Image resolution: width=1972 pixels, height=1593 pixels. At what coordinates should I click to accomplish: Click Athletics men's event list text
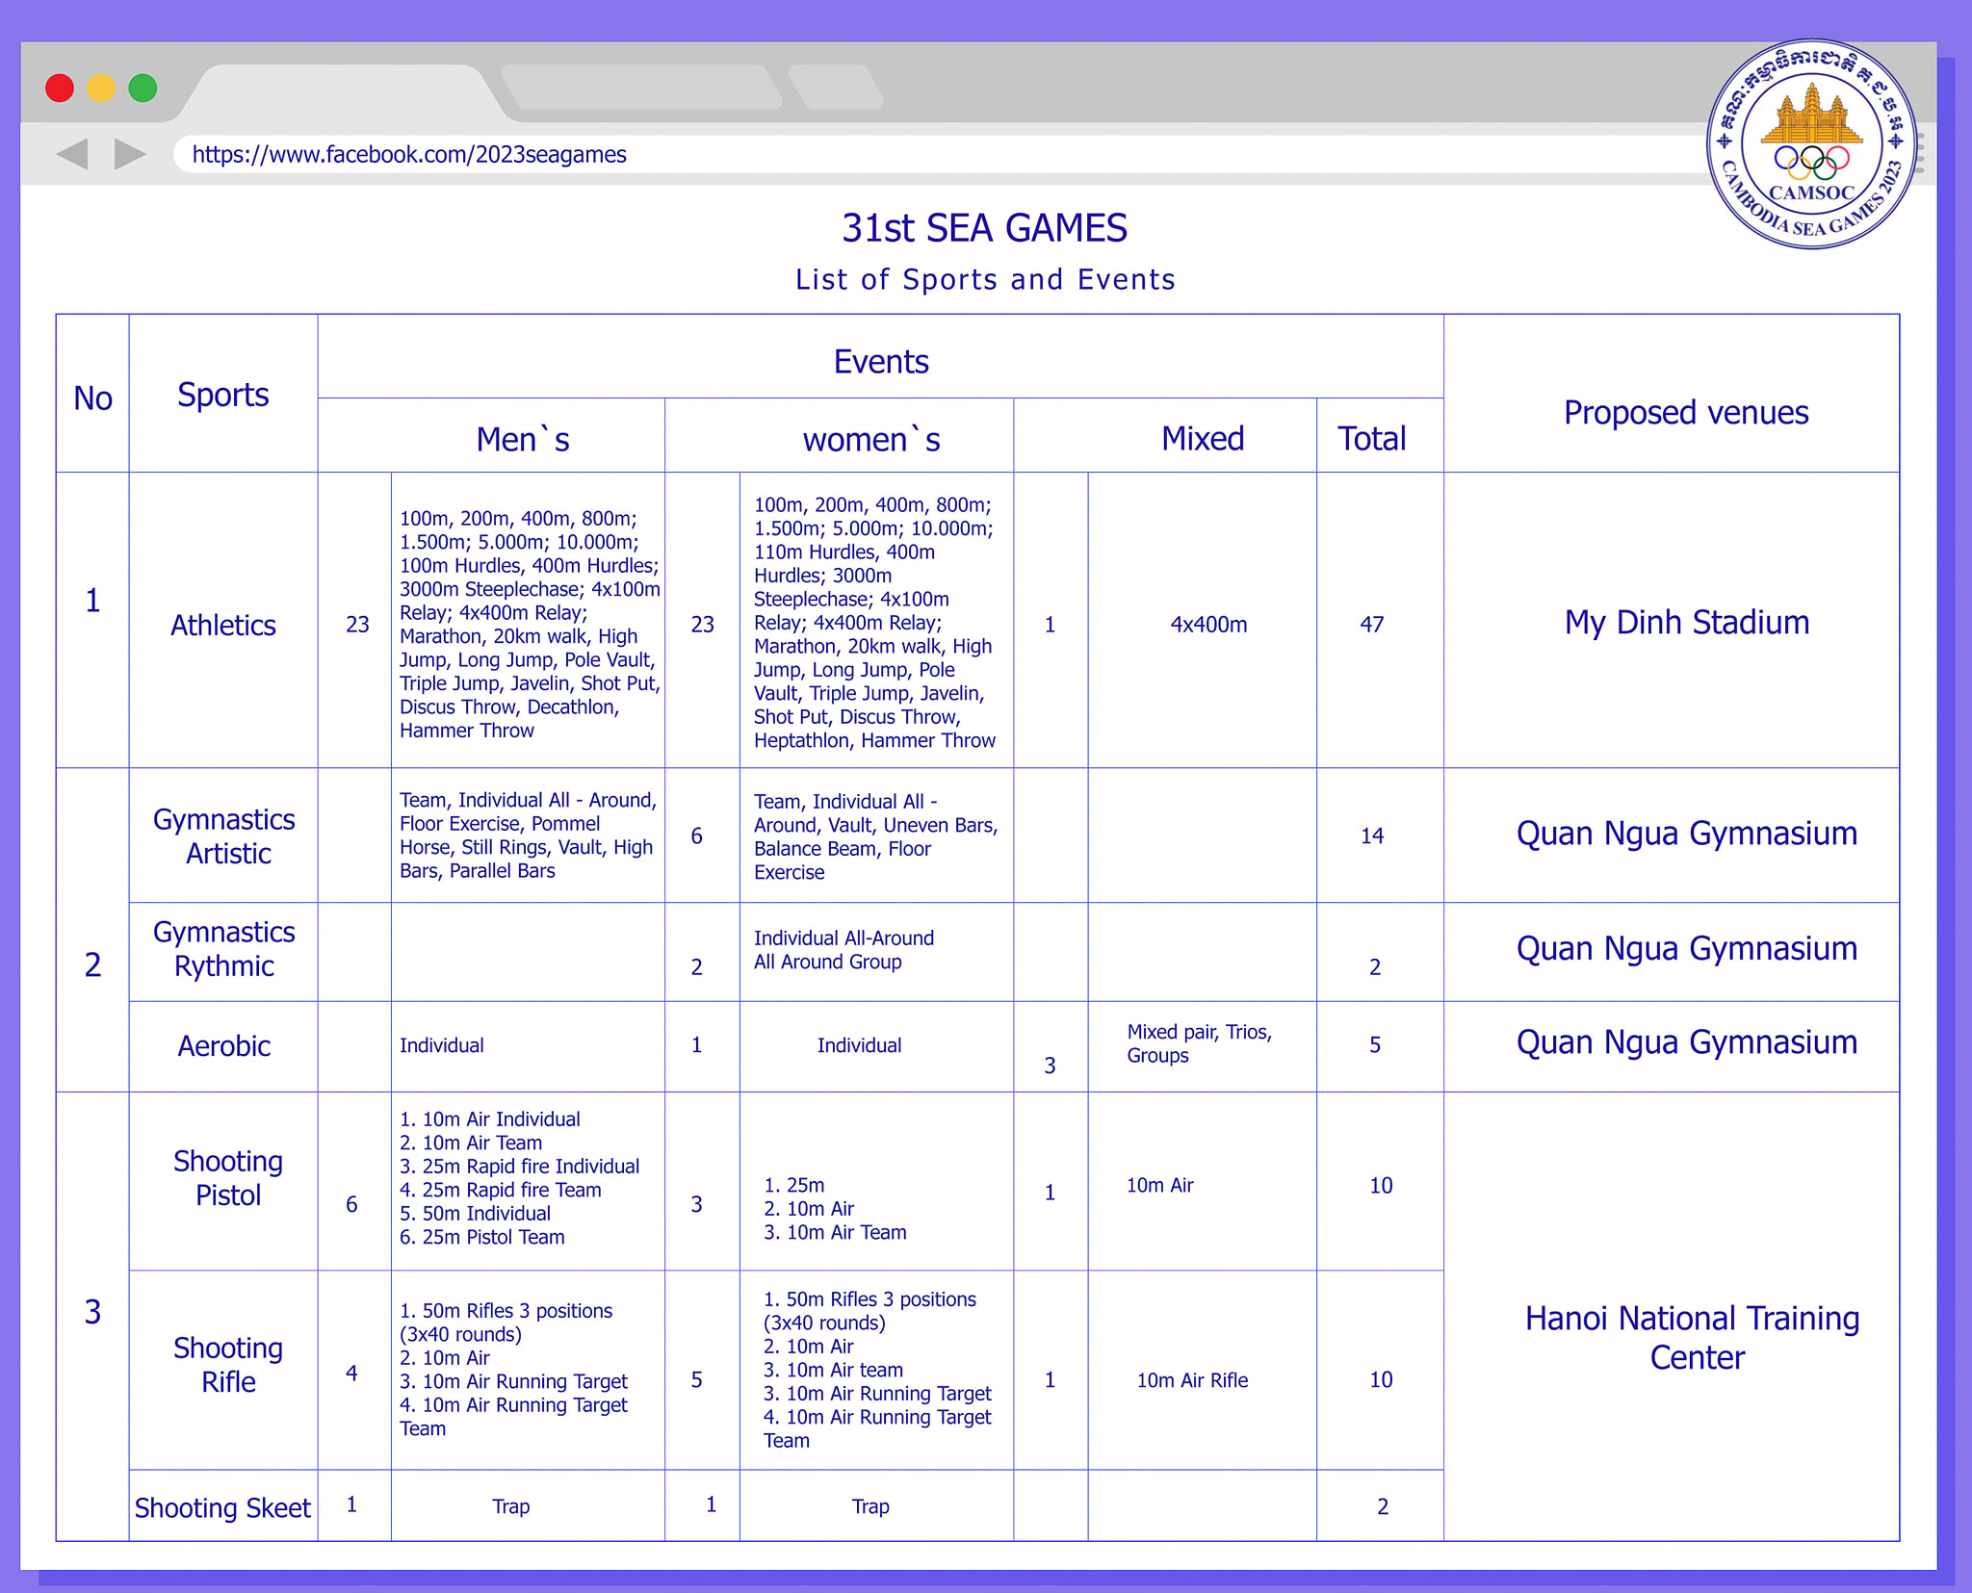coord(530,624)
